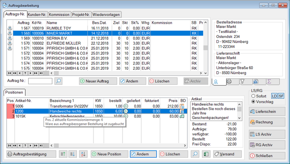Open the filter funnel tab

(242, 82)
